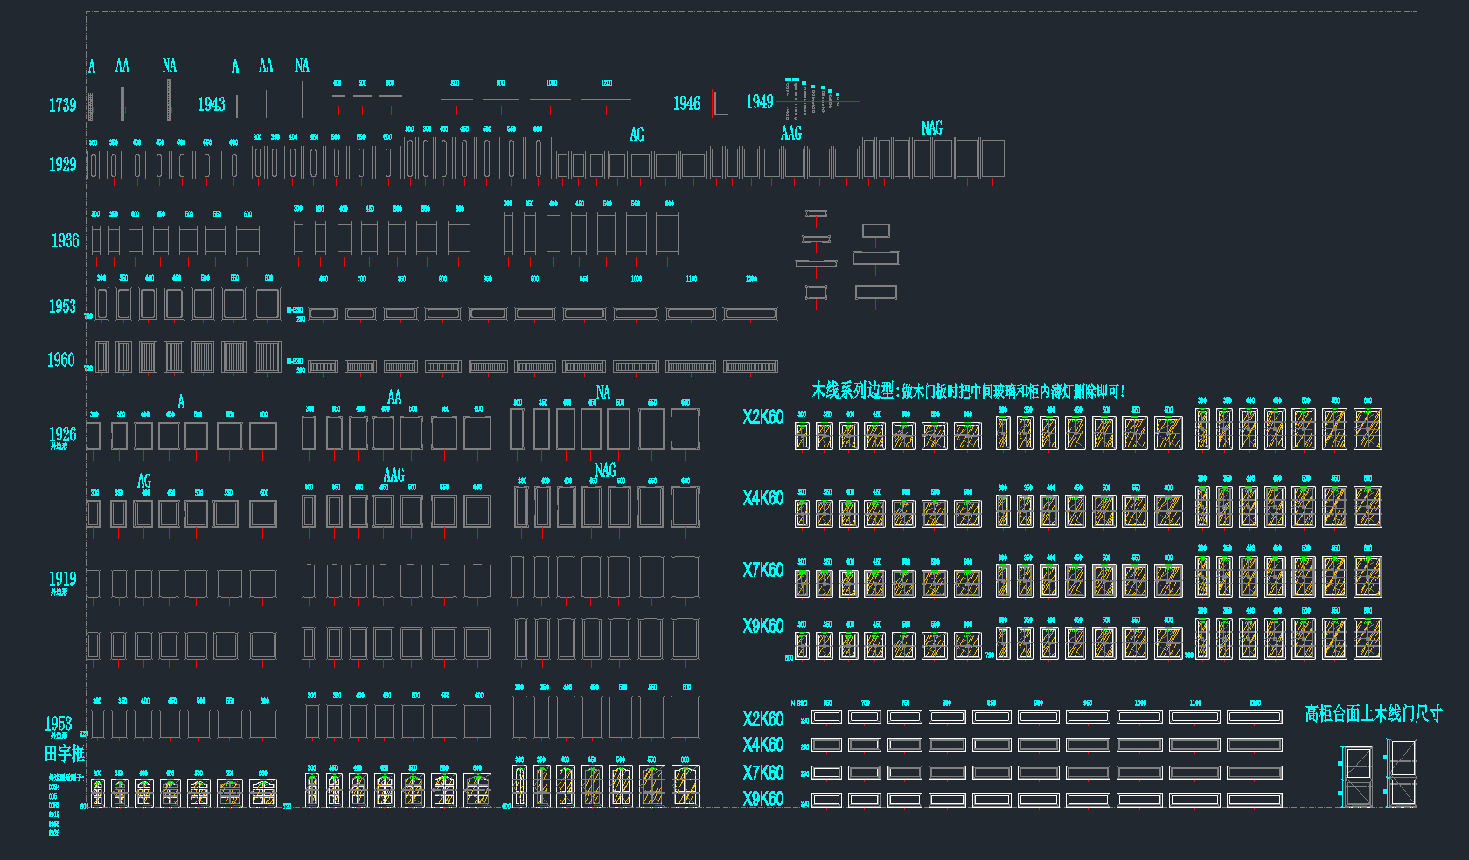Click the 1739 row label

click(x=62, y=106)
